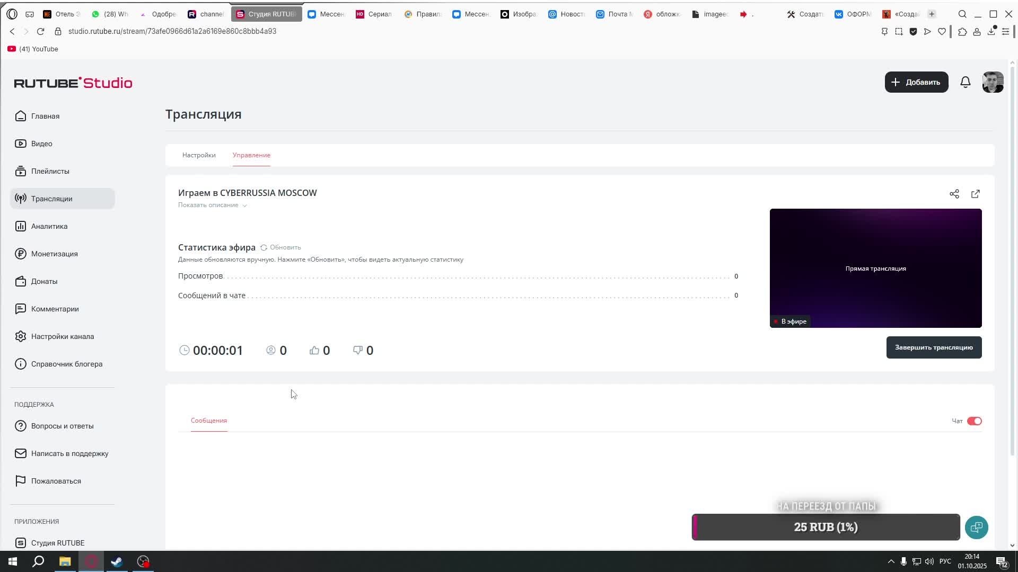1018x572 pixels.
Task: Launch Steam from the taskbar
Action: [x=117, y=561]
